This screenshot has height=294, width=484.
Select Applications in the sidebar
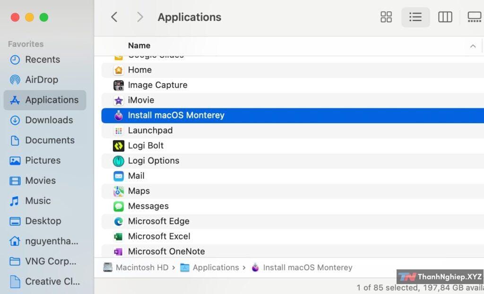[x=45, y=100]
